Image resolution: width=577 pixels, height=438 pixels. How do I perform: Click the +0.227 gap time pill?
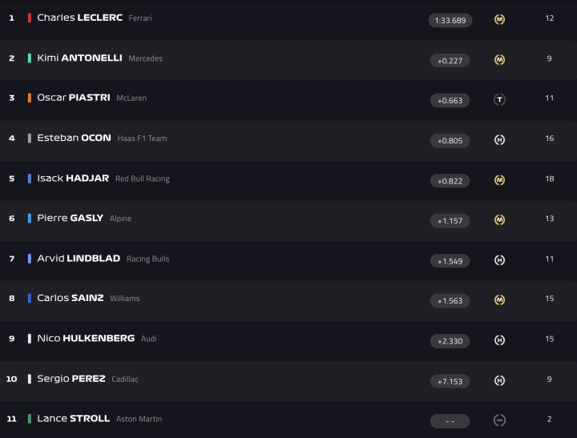(450, 60)
